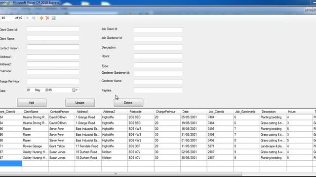Screen dimensions: 316x177
Task: Focus the Charge Per Hour field
Action: pos(53,81)
